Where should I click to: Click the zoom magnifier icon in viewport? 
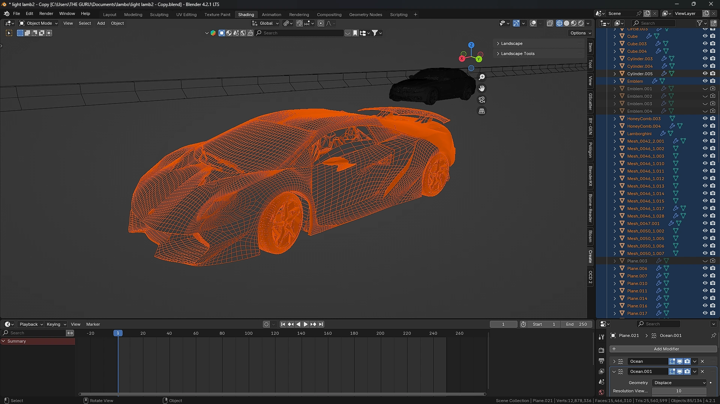pos(482,77)
